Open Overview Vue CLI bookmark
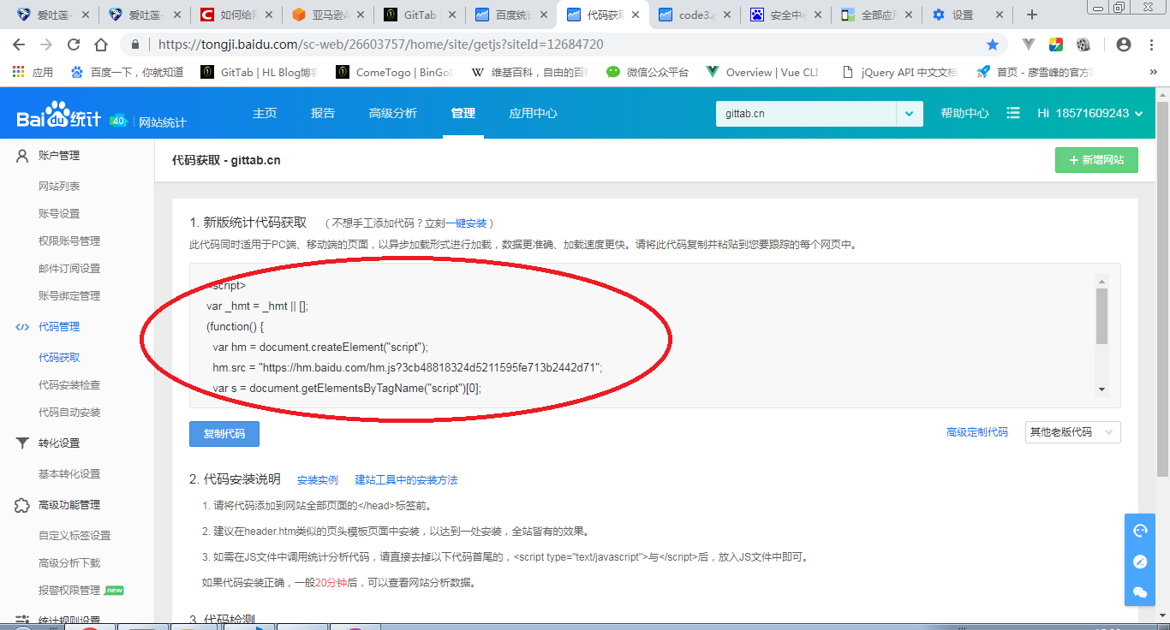 (762, 73)
